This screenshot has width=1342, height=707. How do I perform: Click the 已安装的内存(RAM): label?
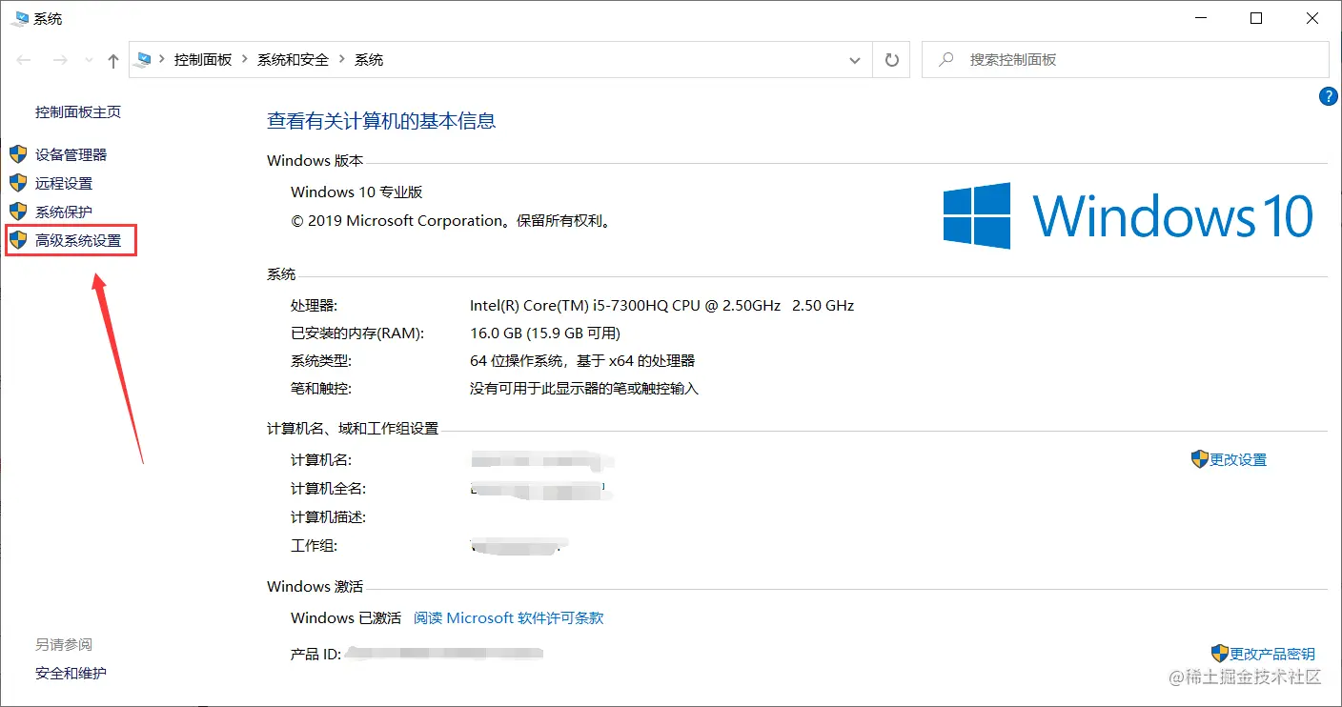(x=357, y=333)
